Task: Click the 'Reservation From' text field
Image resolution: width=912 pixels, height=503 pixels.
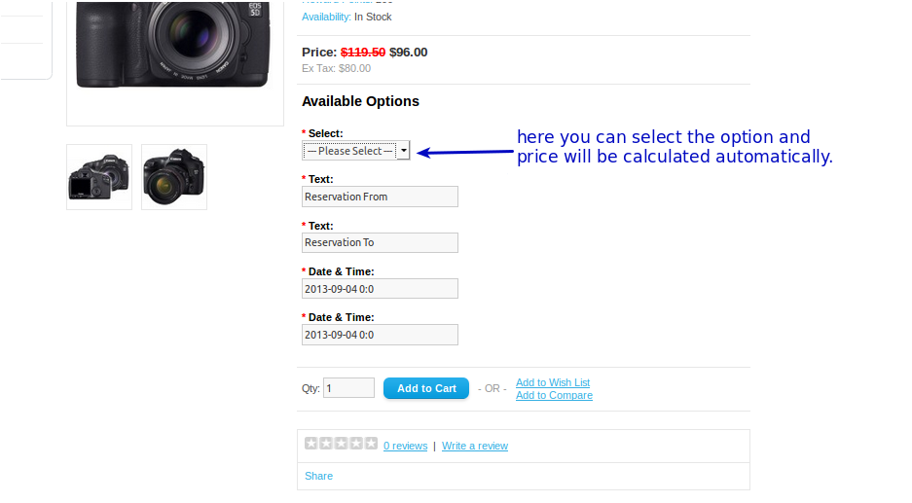Action: point(380,197)
